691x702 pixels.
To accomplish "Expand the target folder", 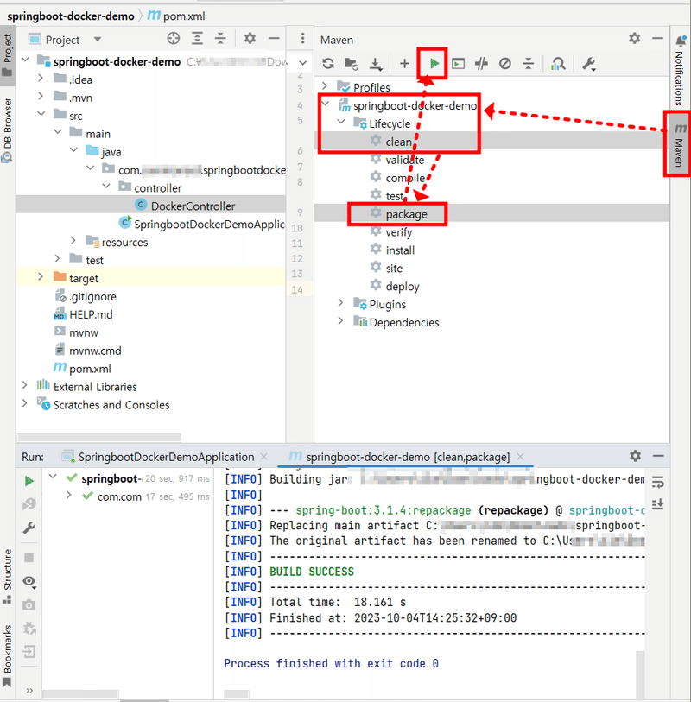I will [x=41, y=276].
